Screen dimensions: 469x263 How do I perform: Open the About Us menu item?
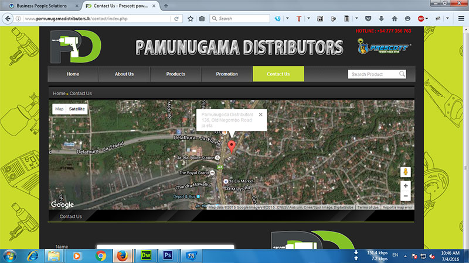click(x=124, y=74)
